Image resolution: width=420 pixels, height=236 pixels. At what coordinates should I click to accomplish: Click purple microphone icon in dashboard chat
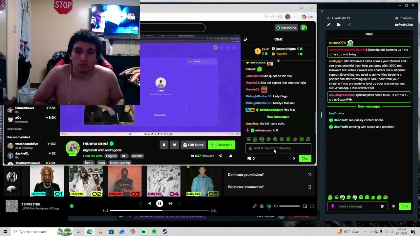(332, 206)
